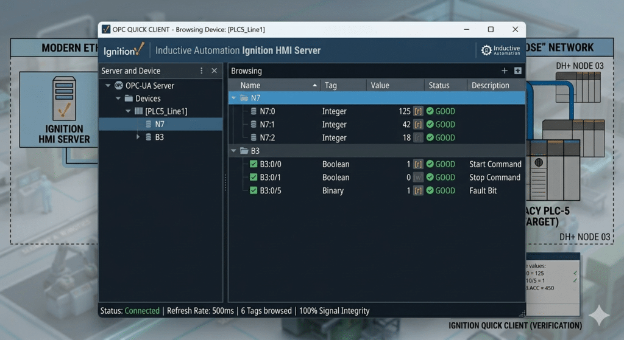624x340 pixels.
Task: Click the GOOD status icon for B3:0/0
Action: 430,164
